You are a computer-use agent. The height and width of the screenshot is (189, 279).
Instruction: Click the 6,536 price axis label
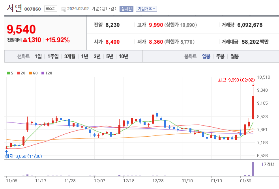click(262, 156)
